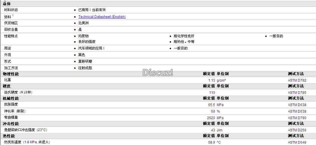Click 额定值 header in 硬度 section
Image resolution: width=316 pixels, height=145 pixels.
tap(209, 86)
